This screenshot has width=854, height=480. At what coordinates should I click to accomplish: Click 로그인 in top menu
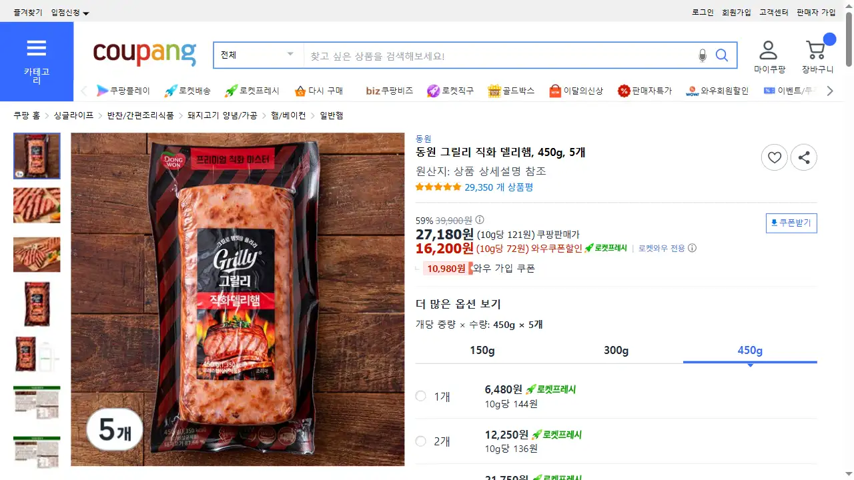tap(703, 13)
